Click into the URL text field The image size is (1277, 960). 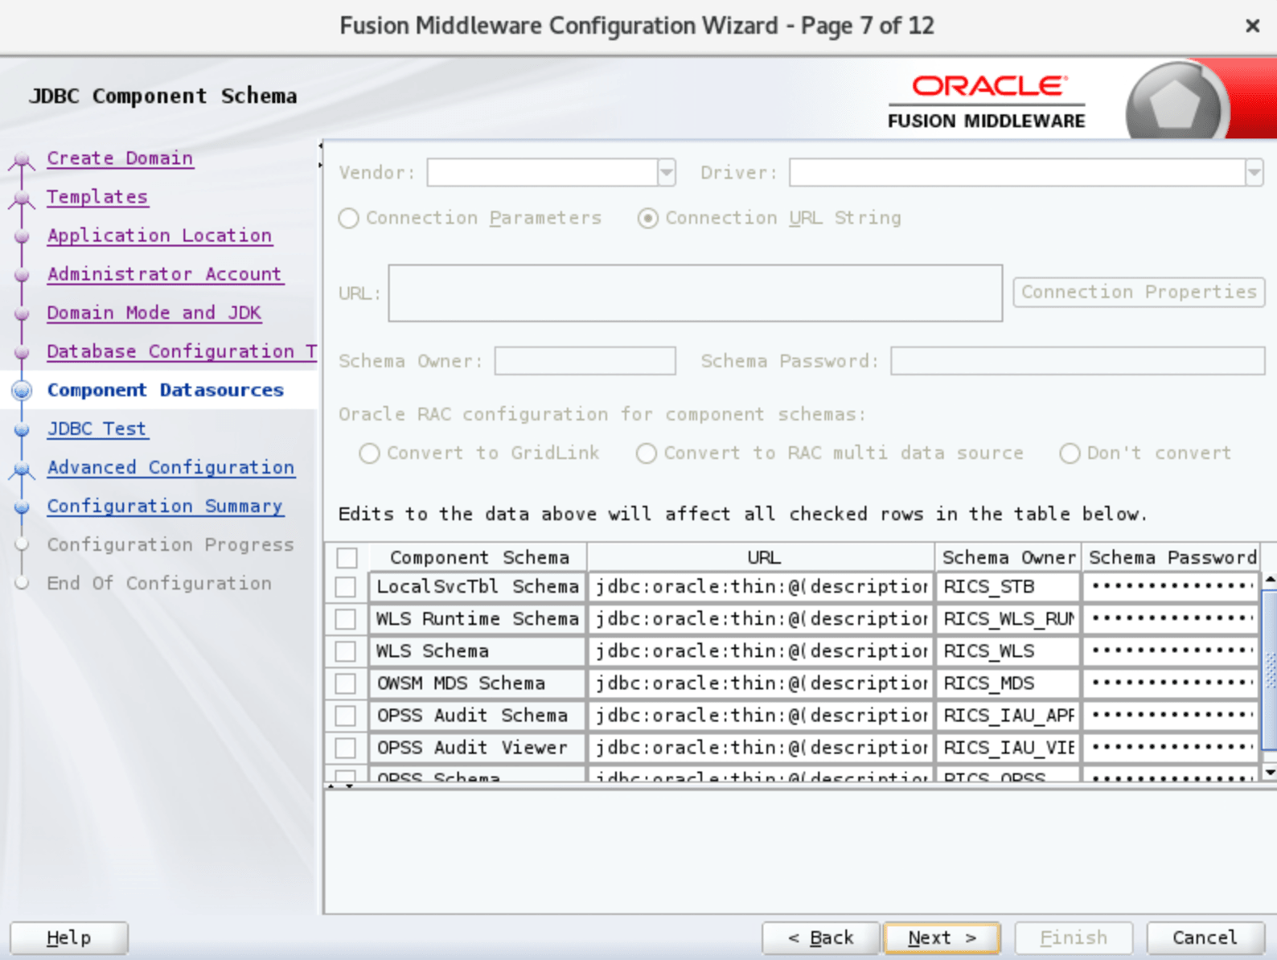696,293
